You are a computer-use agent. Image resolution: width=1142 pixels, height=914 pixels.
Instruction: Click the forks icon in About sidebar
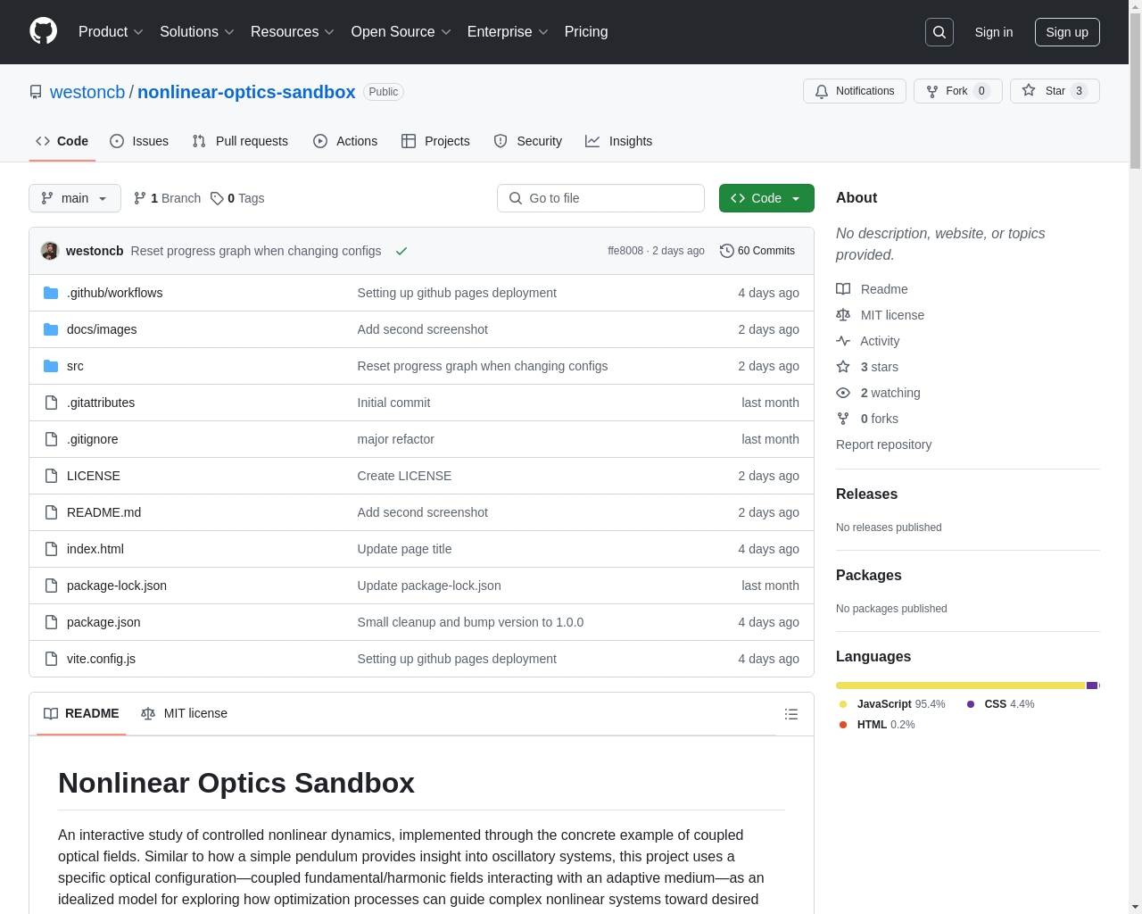[843, 419]
